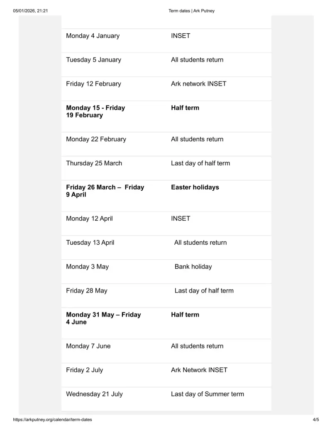Select 'Monday 12 April' date cell

coord(89,219)
